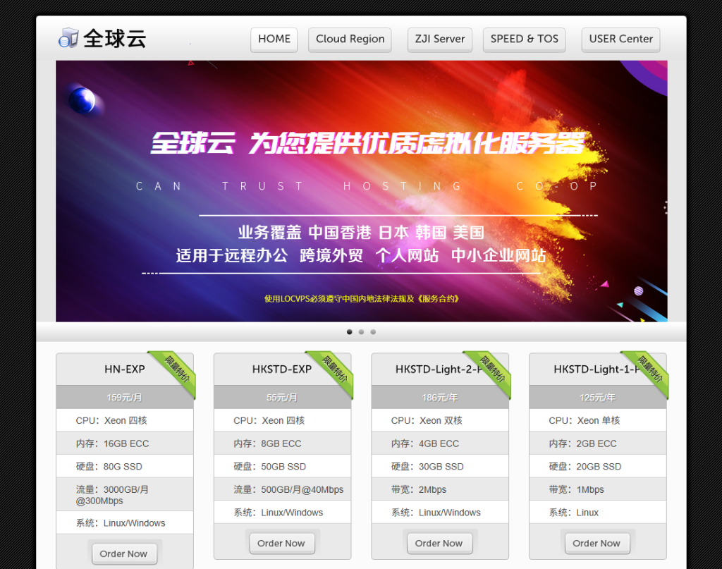Click Order Now for the HKSTD-EXP plan
The width and height of the screenshot is (722, 569).
tap(281, 543)
